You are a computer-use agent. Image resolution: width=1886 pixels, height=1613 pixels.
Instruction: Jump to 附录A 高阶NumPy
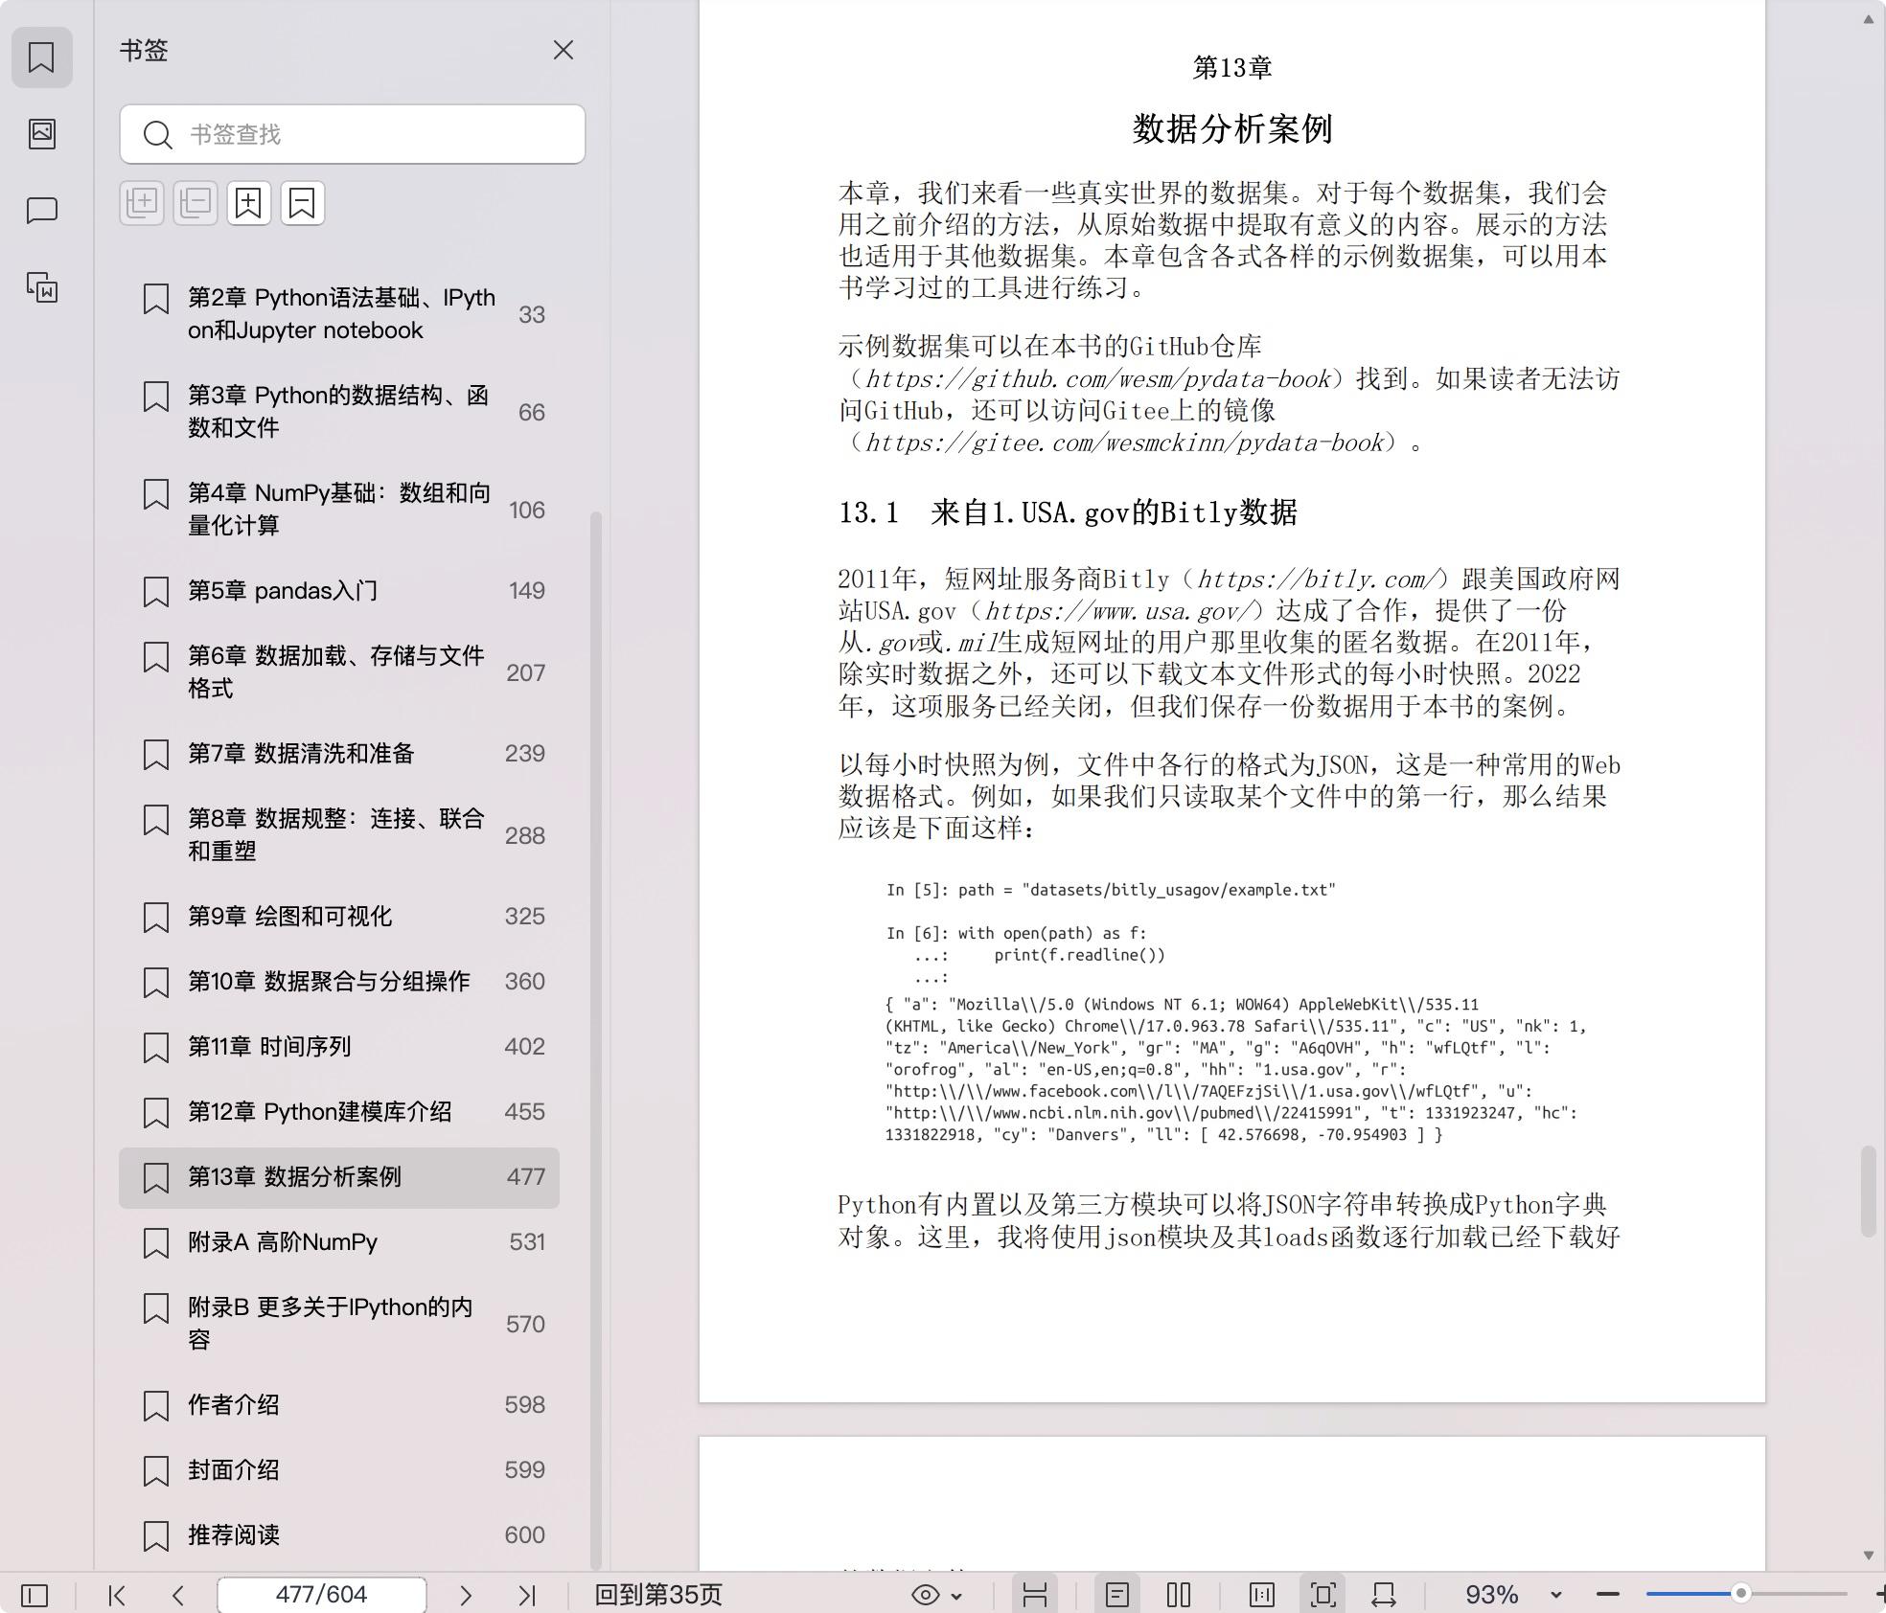[339, 1242]
